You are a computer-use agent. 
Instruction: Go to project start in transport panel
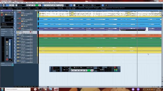72,71
